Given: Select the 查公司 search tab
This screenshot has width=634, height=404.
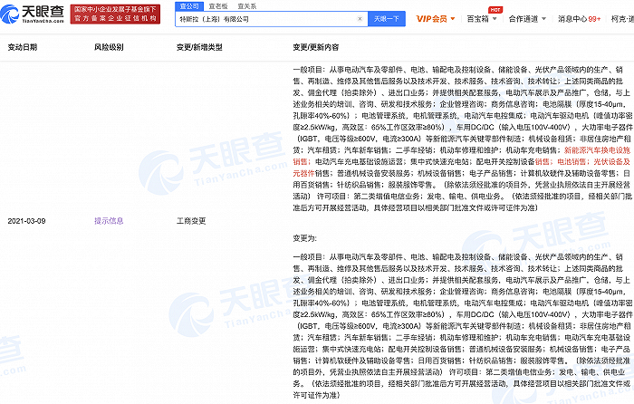Looking at the screenshot, I should click(189, 6).
